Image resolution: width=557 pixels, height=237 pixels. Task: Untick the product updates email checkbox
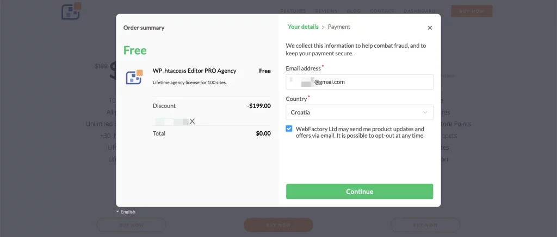pos(289,129)
